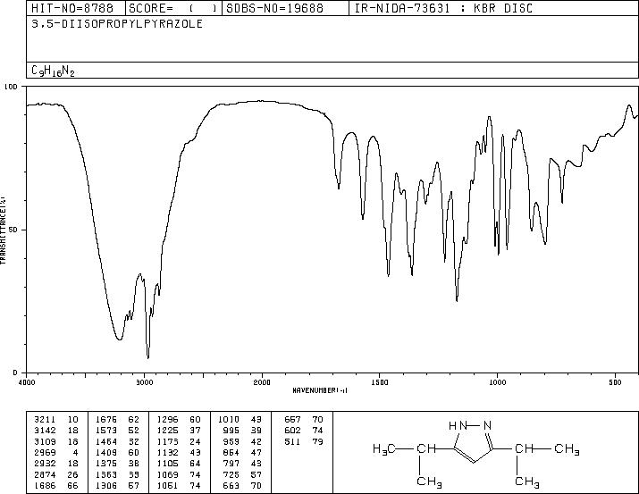Click the 1010 peak table entry
The width and height of the screenshot is (639, 494).
[240, 420]
